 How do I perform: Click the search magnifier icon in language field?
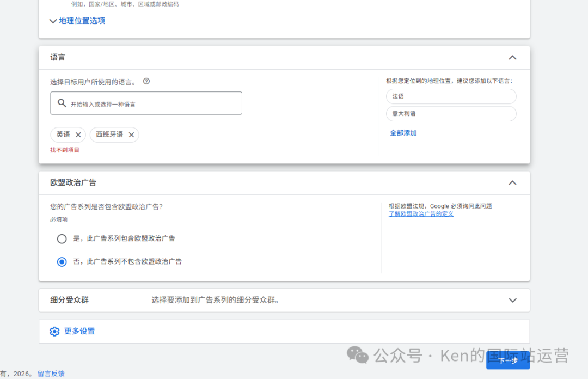tap(62, 103)
